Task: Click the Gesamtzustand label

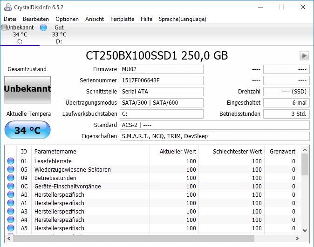Action: [27, 69]
